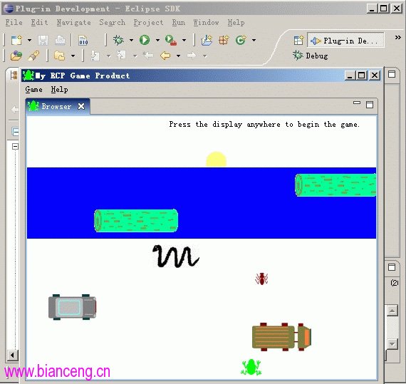The image size is (406, 384).
Task: Open the Run menu
Action: 178,23
